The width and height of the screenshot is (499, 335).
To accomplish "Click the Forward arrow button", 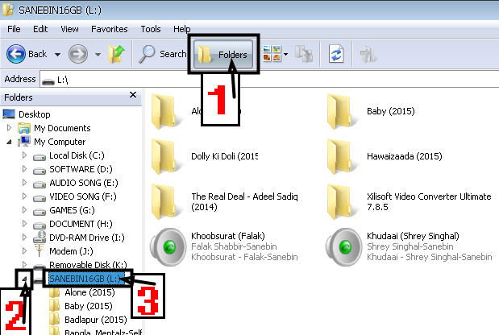I will pyautogui.click(x=78, y=54).
